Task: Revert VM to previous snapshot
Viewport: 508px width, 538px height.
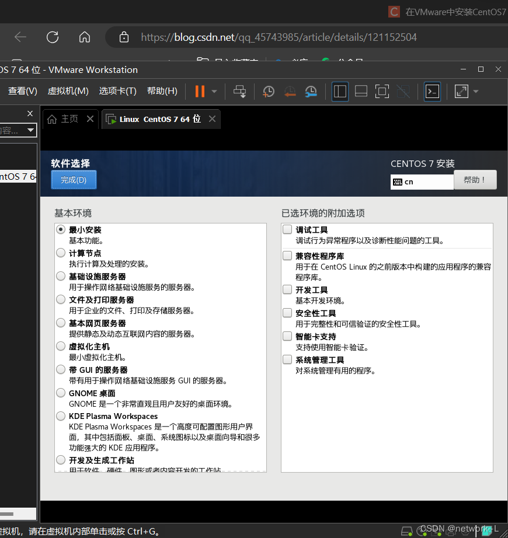Action: pos(290,92)
